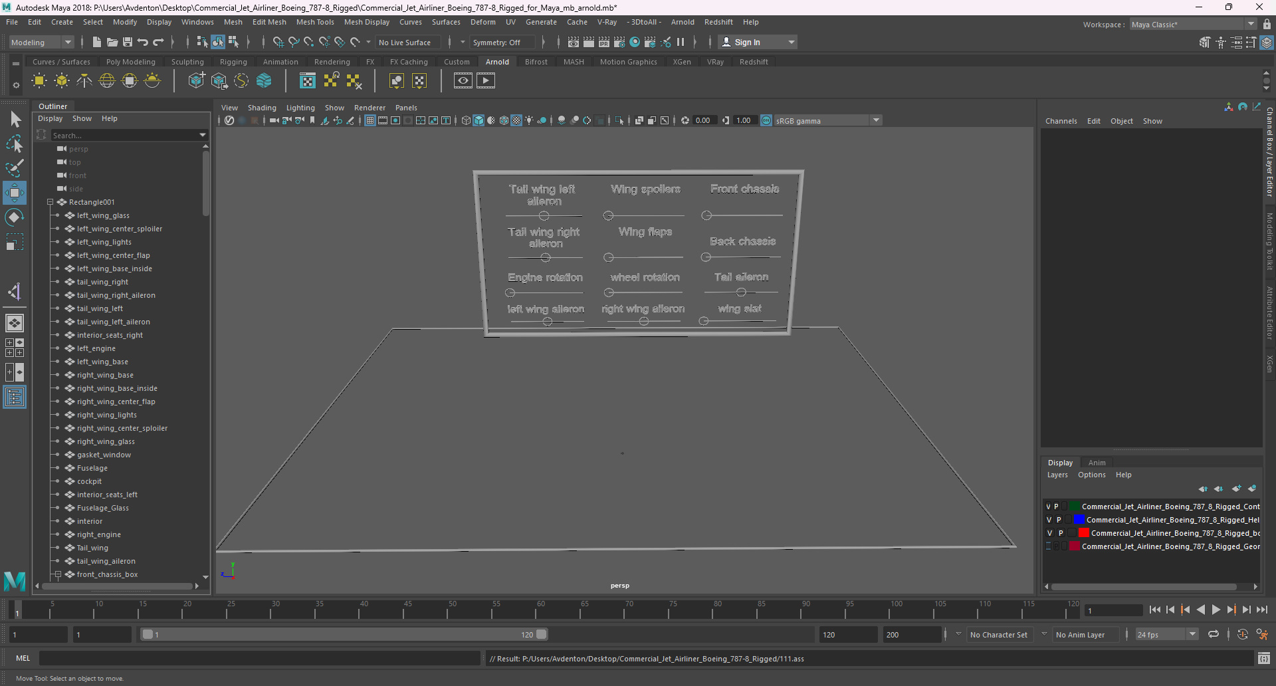
Task: Open viewport Shading menu
Action: pos(262,108)
